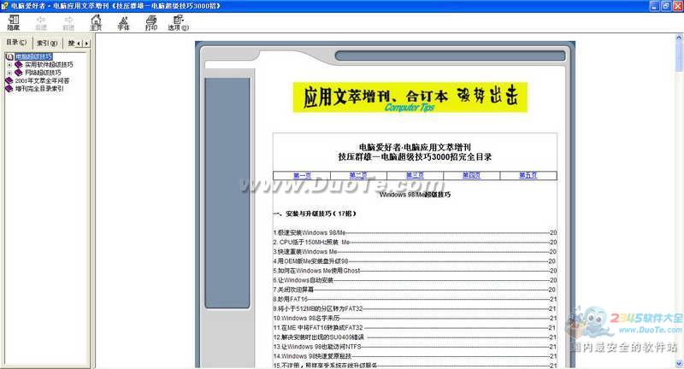Click entry 6.让Windows自动安装
Image resolution: width=684 pixels, height=369 pixels.
point(304,280)
